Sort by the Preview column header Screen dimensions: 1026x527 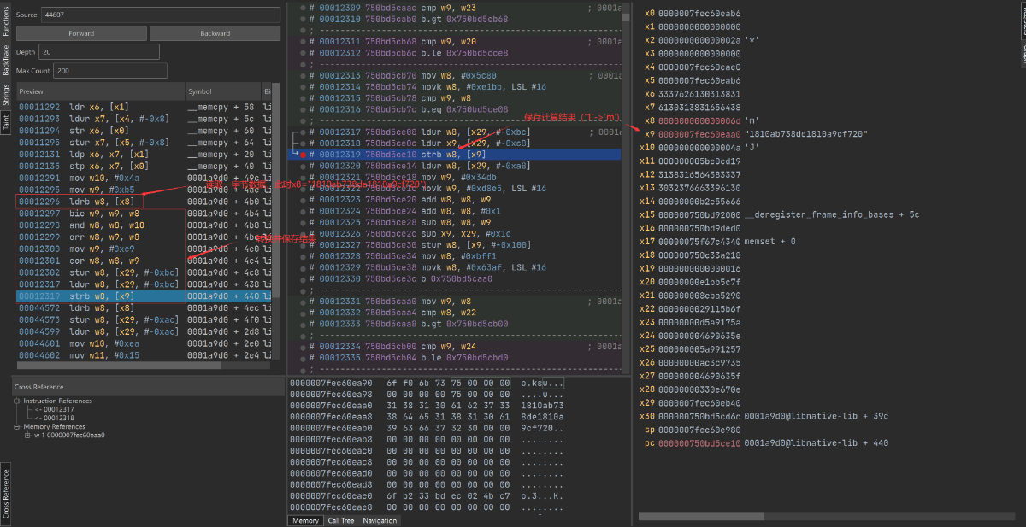(100, 91)
